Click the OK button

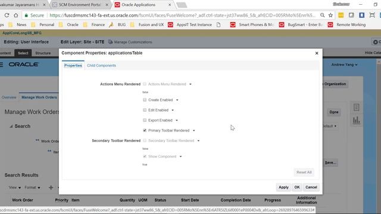click(297, 187)
